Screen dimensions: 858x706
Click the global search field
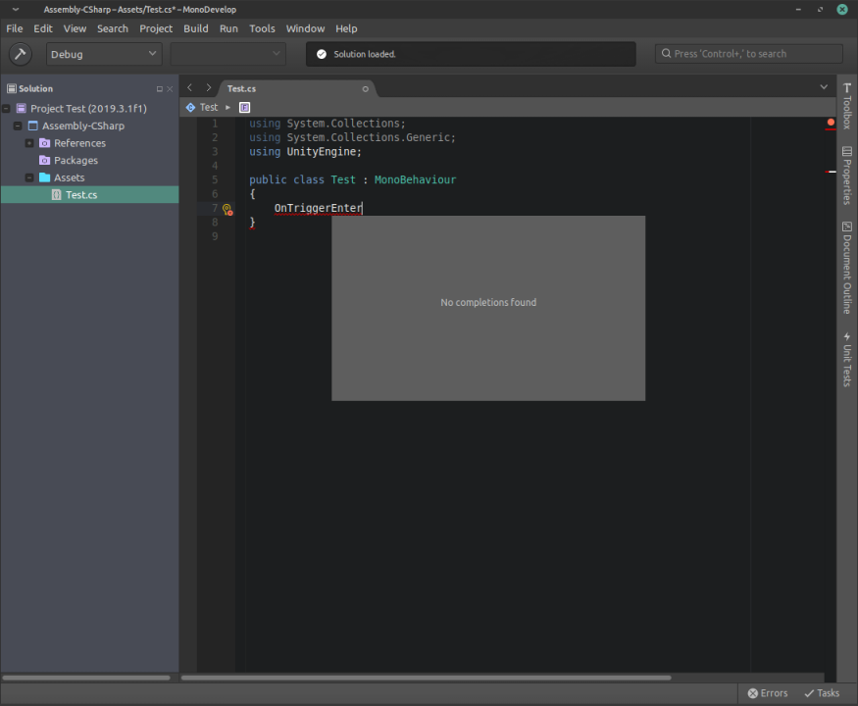(748, 53)
